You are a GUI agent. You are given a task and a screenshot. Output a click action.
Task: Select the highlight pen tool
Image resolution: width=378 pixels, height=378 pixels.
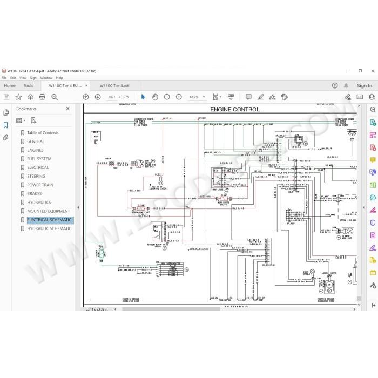coord(260,97)
